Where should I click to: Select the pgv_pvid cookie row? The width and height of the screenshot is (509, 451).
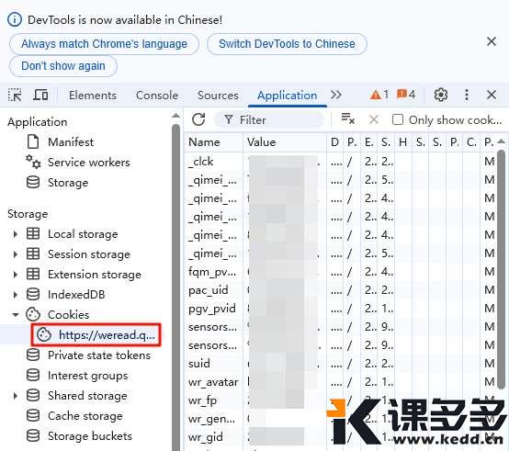pos(340,309)
